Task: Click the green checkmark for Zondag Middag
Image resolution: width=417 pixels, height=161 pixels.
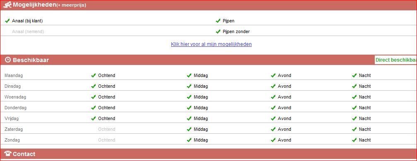Action: click(x=189, y=140)
